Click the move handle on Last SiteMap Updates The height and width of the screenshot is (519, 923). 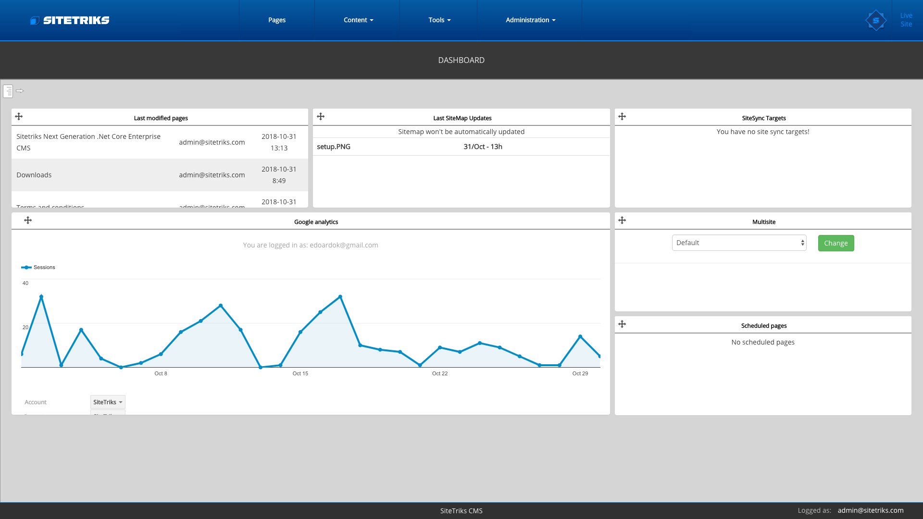(321, 116)
